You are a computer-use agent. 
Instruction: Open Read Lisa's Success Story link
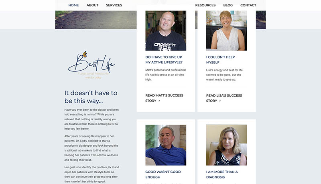point(224,98)
